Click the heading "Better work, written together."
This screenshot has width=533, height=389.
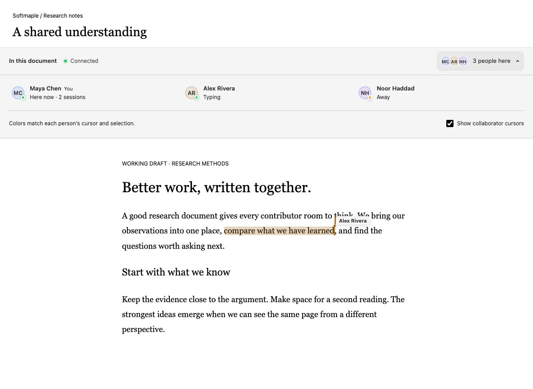click(216, 187)
